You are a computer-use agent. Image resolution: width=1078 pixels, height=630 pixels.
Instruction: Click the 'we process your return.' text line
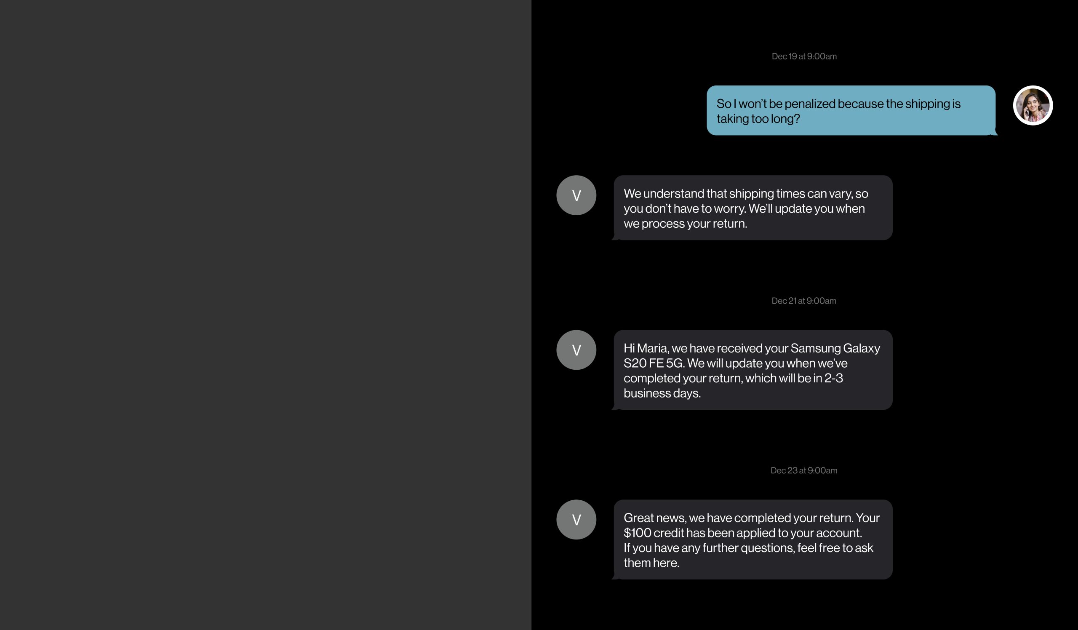click(x=685, y=224)
